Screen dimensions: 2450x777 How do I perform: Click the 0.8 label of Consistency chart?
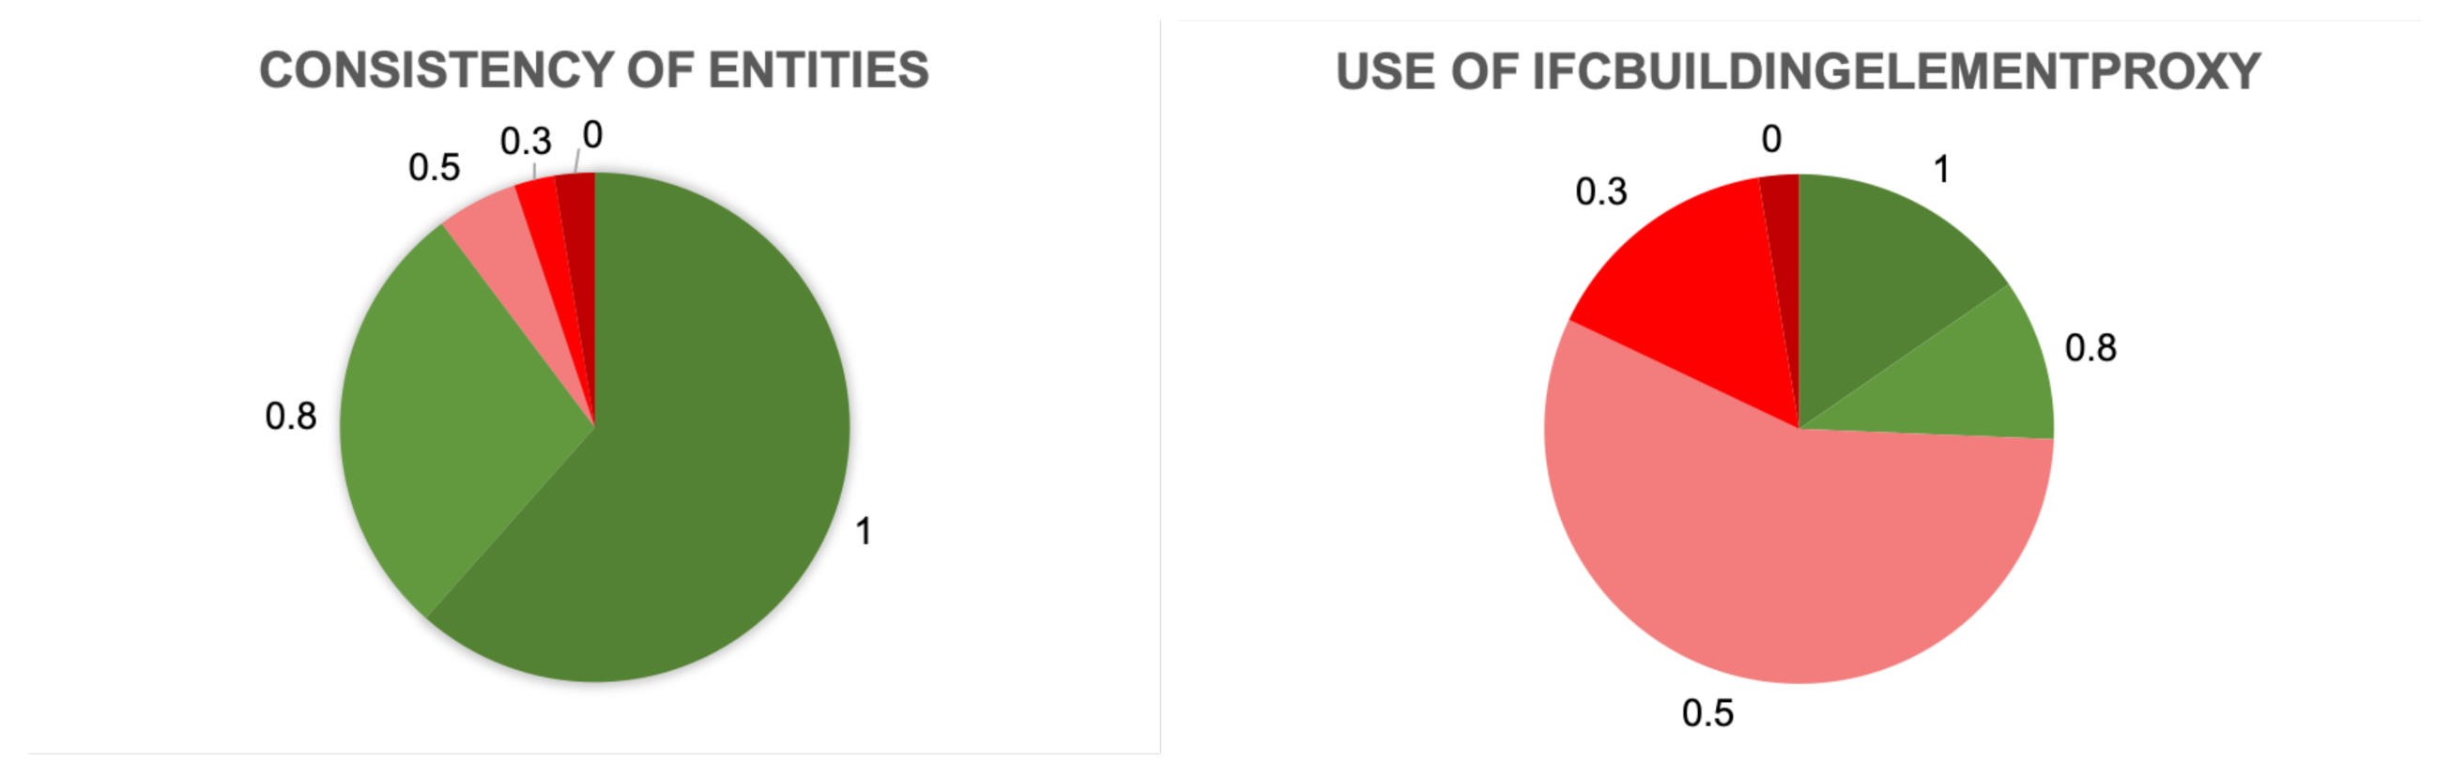pyautogui.click(x=290, y=417)
